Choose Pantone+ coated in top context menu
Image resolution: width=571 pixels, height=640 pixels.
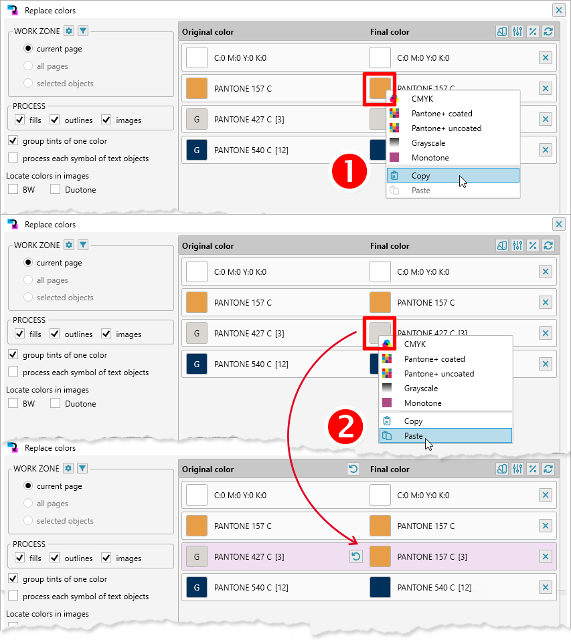pos(453,114)
